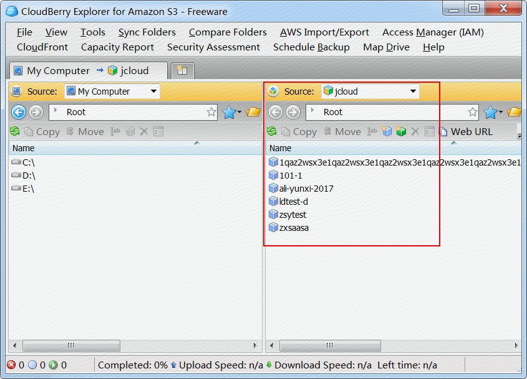
Task: Go forward in the jcloud pane
Action: click(293, 112)
